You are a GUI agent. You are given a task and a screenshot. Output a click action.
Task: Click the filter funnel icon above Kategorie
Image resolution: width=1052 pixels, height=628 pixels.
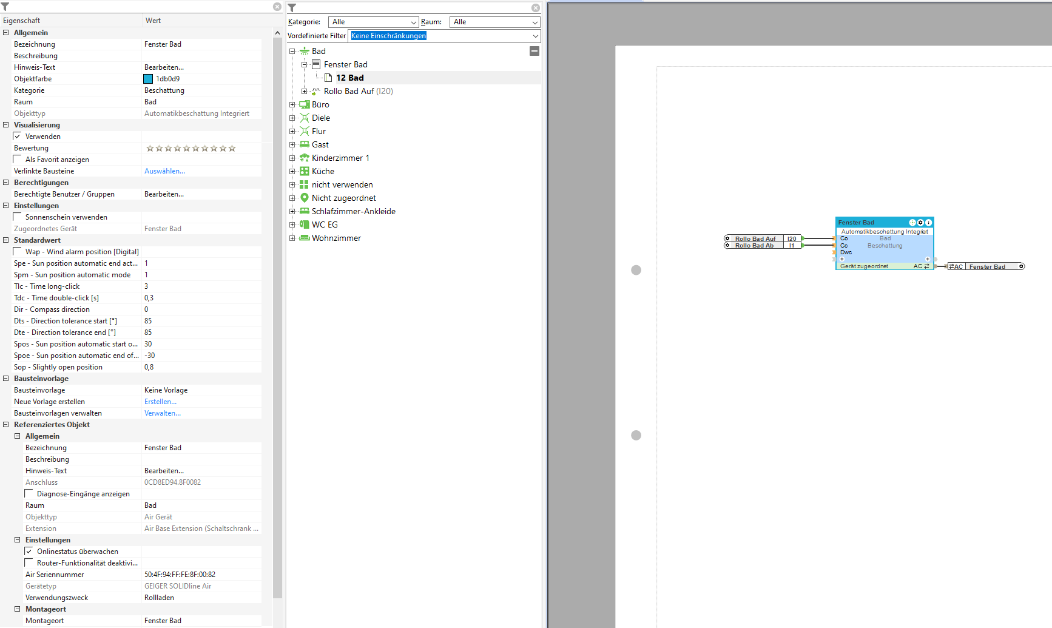pos(292,8)
